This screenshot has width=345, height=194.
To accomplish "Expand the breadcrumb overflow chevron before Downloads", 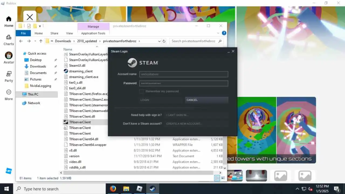I will coord(51,41).
